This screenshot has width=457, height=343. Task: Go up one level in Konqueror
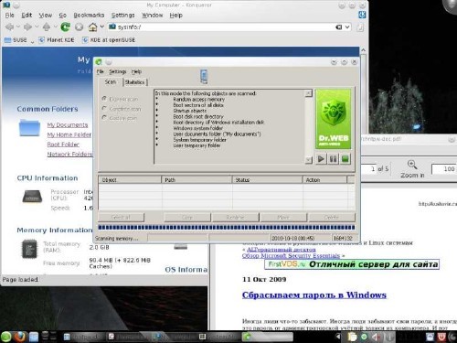pyautogui.click(x=47, y=27)
